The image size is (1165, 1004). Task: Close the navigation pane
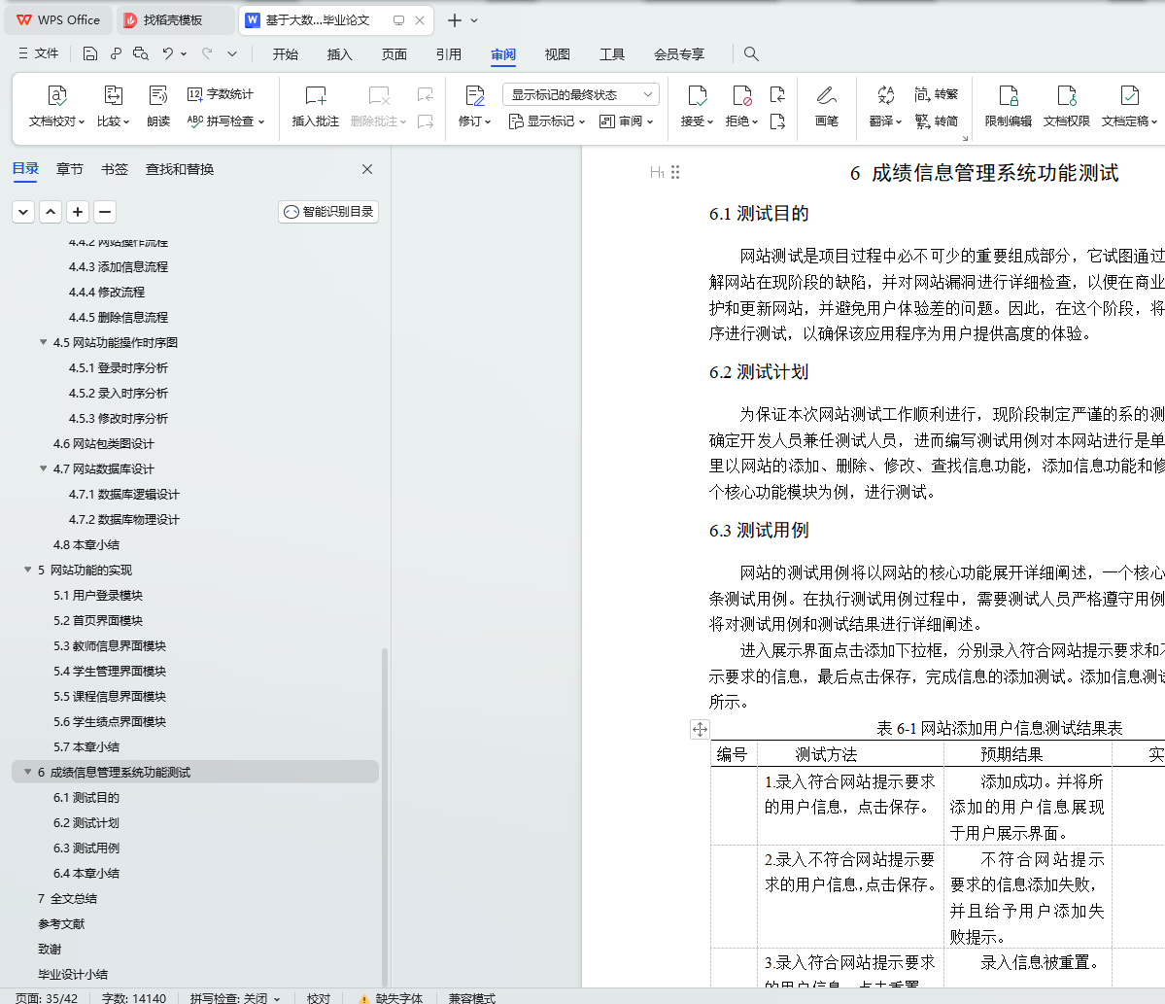click(367, 169)
